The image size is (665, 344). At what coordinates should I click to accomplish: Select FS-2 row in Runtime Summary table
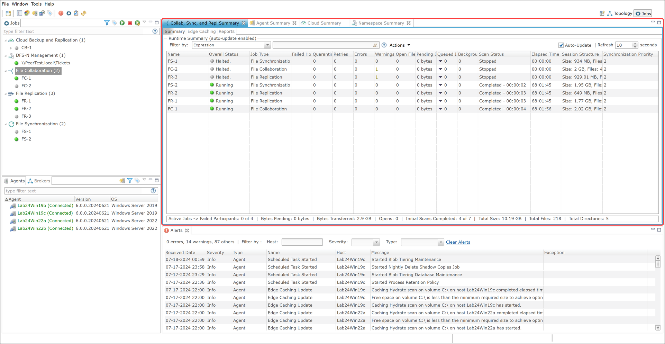pyautogui.click(x=412, y=85)
